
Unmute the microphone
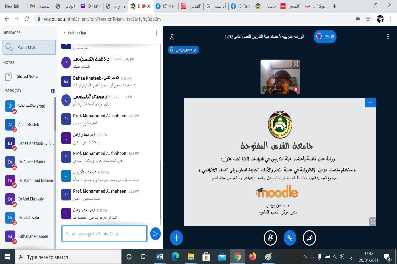(270, 238)
